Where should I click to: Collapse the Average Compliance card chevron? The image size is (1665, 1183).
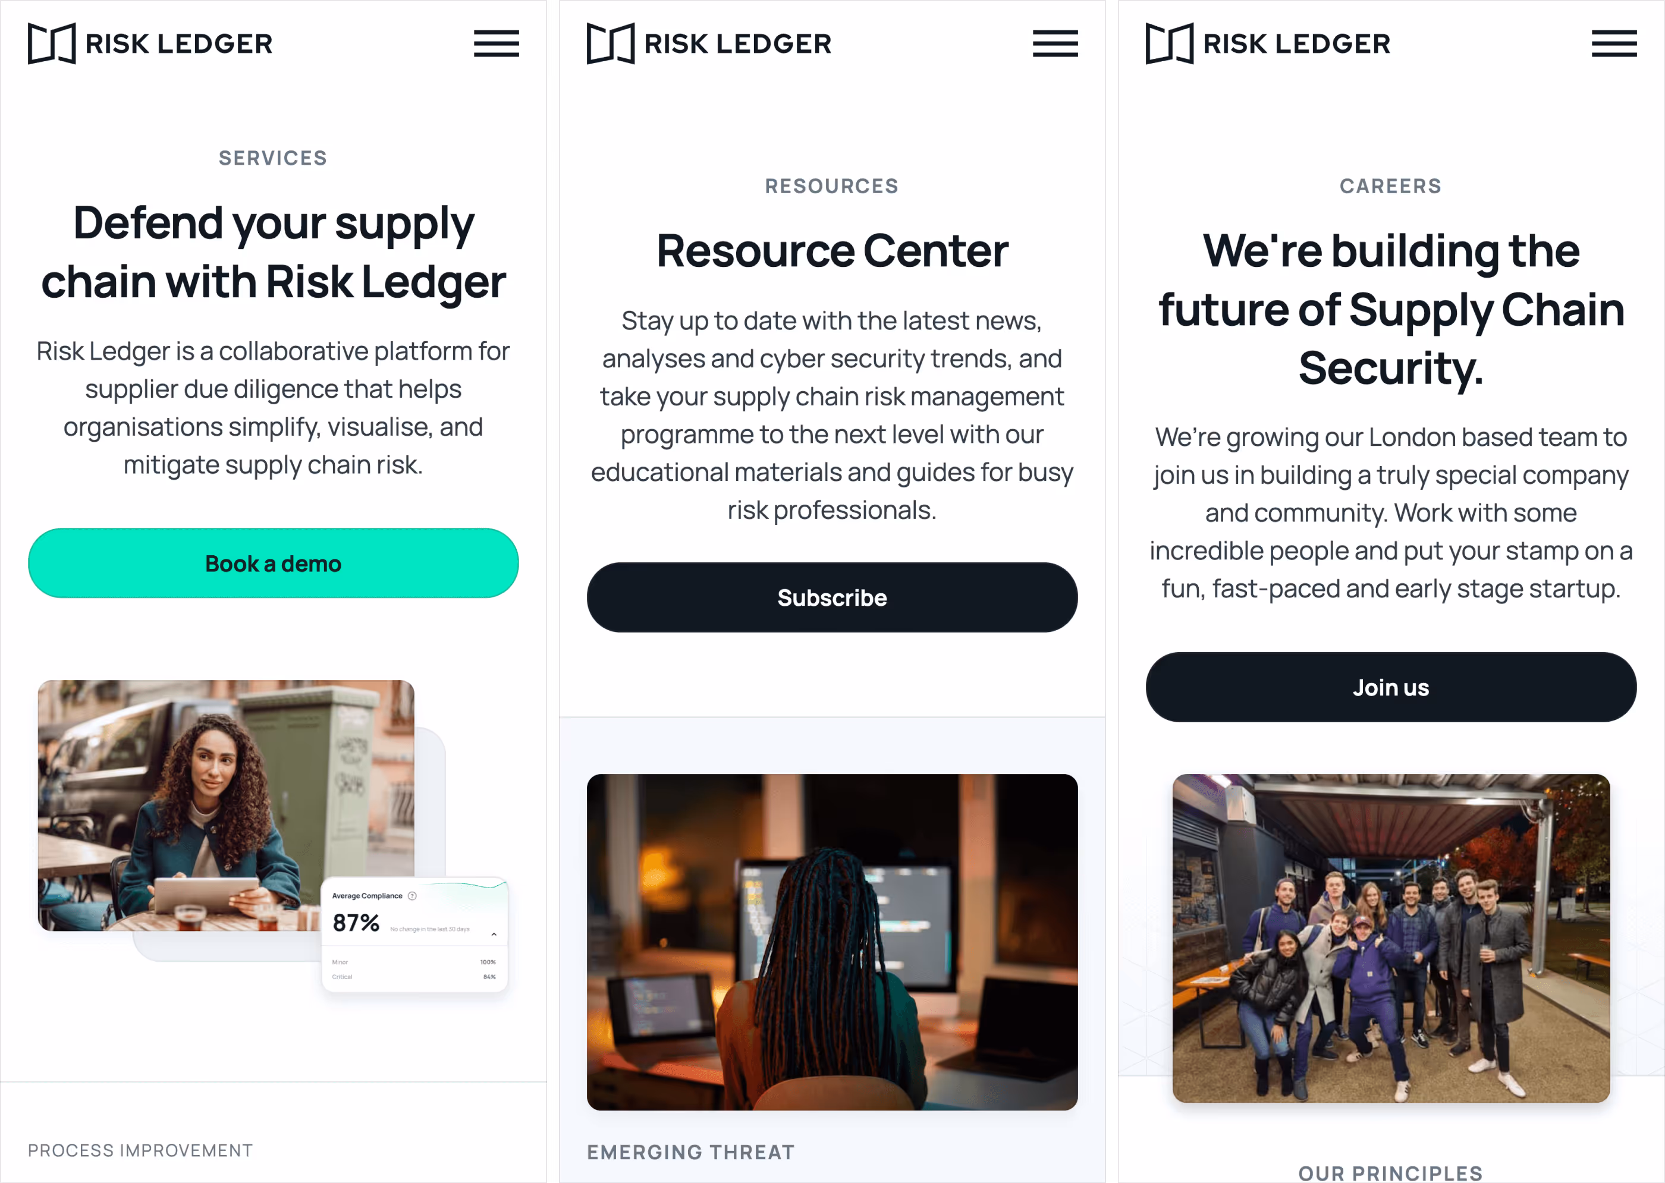tap(494, 934)
